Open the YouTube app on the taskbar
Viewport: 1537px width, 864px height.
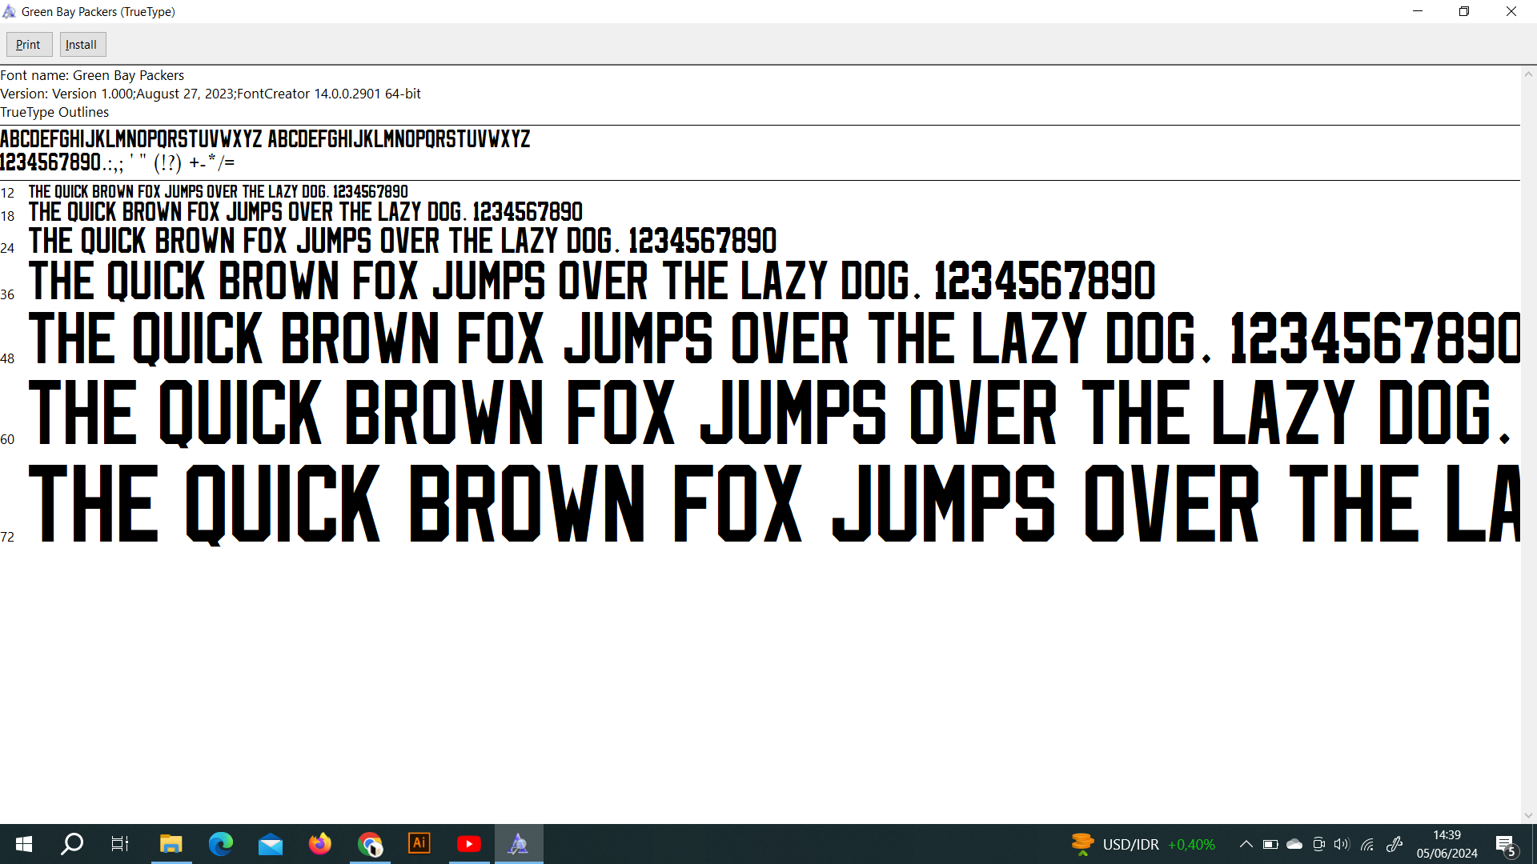tap(469, 844)
